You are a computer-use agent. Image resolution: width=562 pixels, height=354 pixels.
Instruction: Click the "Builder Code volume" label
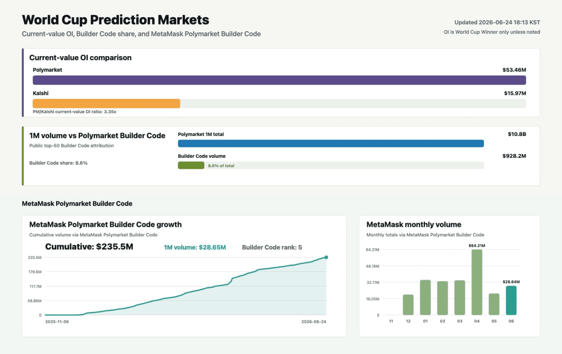(202, 156)
